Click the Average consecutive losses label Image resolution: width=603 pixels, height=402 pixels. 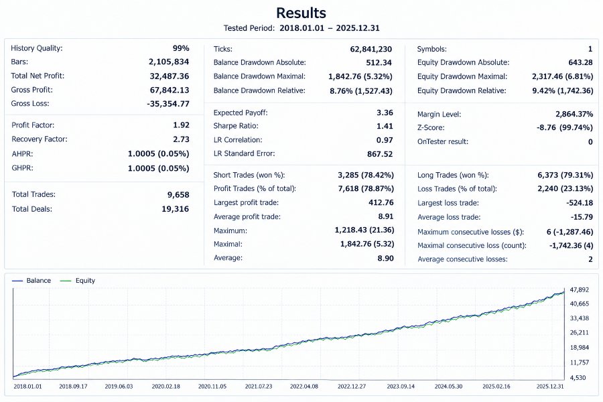[x=462, y=259]
